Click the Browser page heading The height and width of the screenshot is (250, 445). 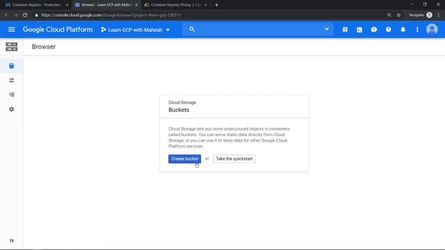pyautogui.click(x=44, y=47)
